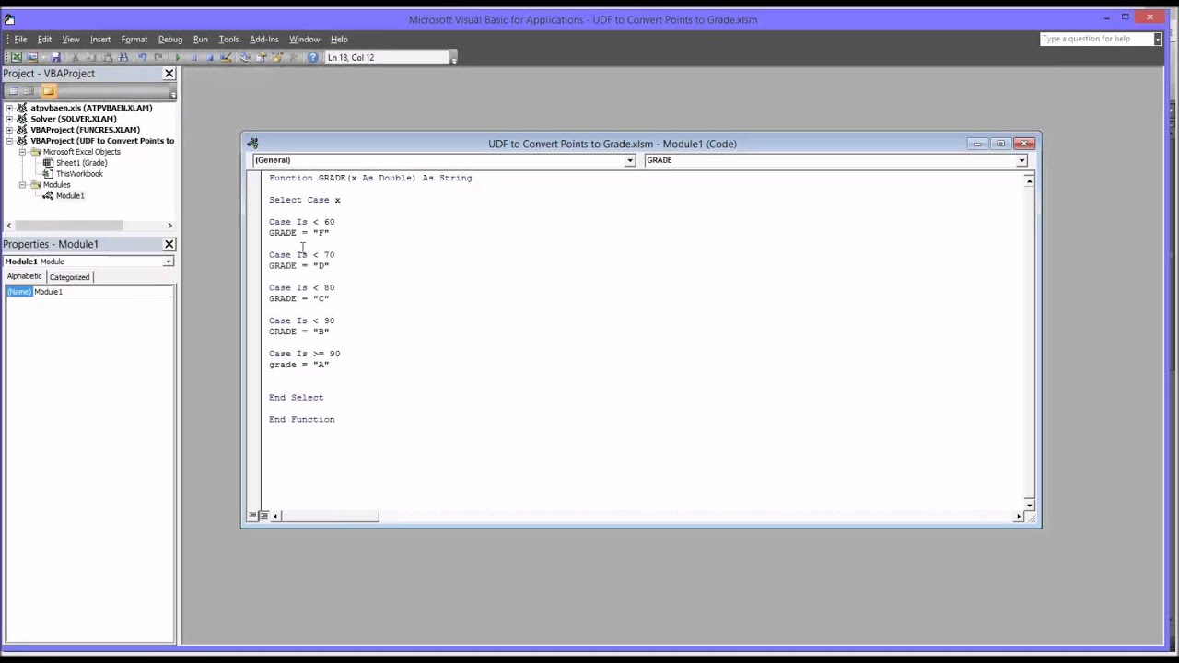Toggle Design Mode toolbar icon
Screen dimensions: 1179x663
point(226,57)
